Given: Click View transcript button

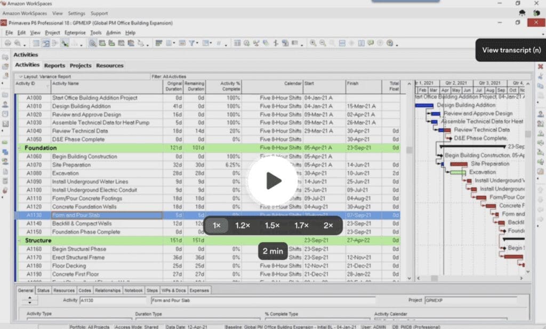Looking at the screenshot, I should pos(511,50).
